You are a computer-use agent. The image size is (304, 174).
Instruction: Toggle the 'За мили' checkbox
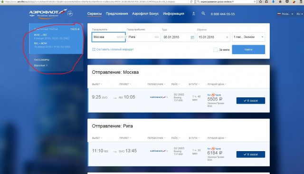[215, 49]
